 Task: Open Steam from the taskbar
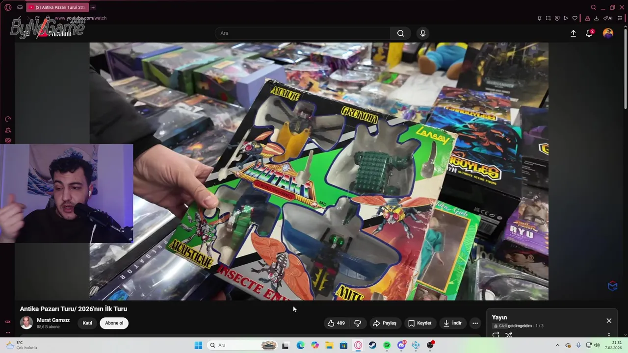pos(372,345)
